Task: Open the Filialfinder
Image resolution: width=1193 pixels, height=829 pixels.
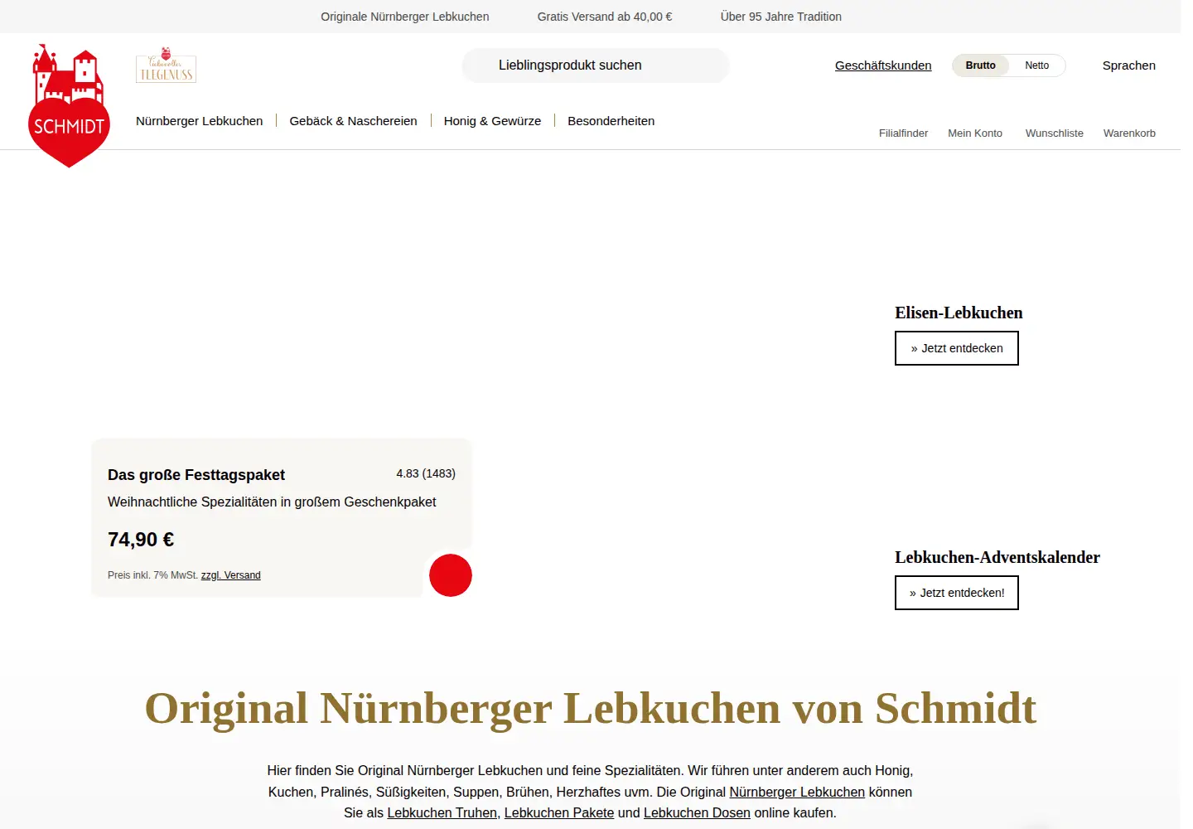Action: point(903,133)
